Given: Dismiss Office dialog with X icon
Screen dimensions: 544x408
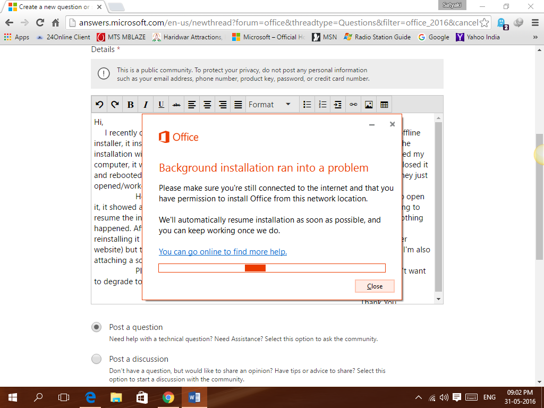Looking at the screenshot, I should tap(393, 124).
